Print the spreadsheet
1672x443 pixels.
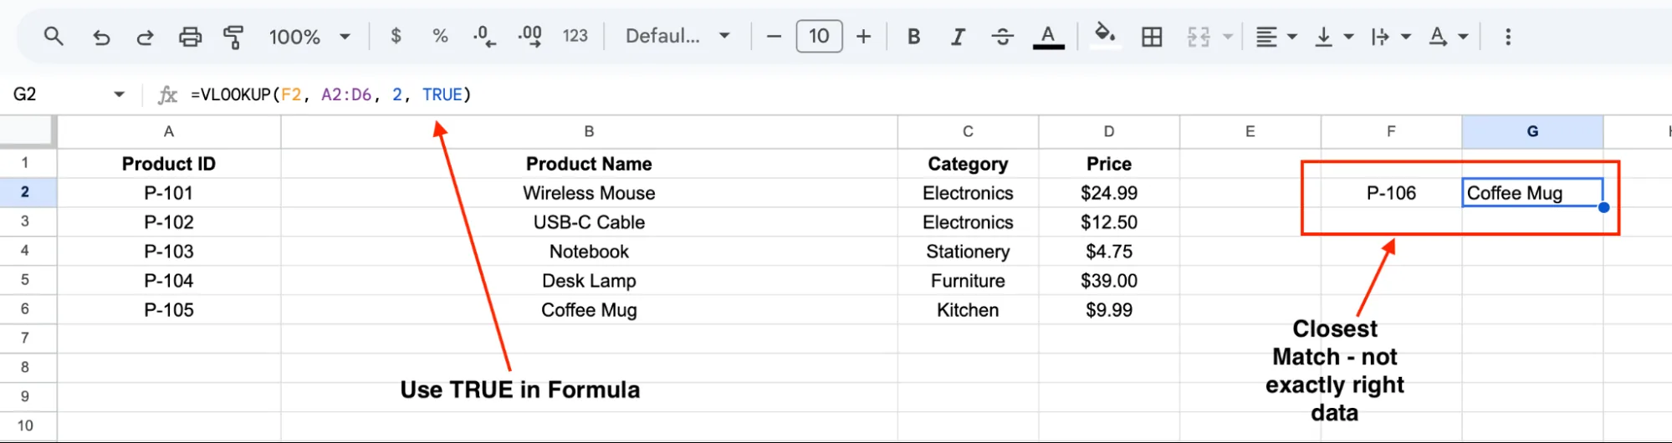pos(190,37)
